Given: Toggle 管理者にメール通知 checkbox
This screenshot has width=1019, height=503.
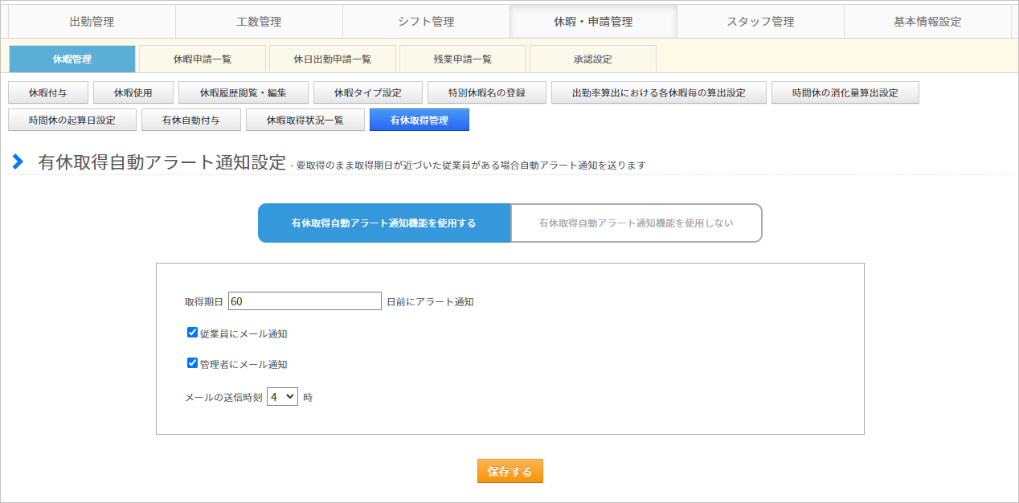Looking at the screenshot, I should pos(192,362).
